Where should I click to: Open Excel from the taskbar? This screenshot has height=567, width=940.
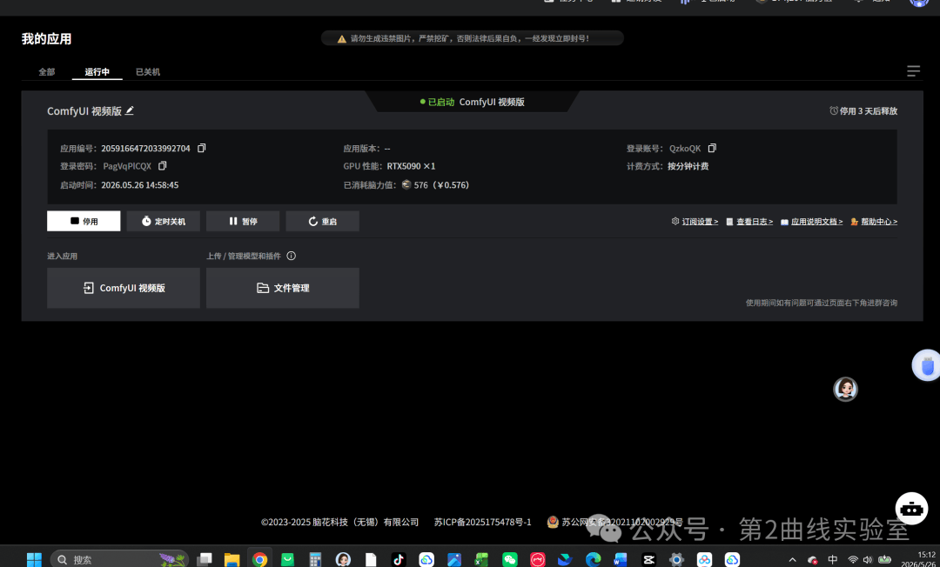click(x=481, y=560)
